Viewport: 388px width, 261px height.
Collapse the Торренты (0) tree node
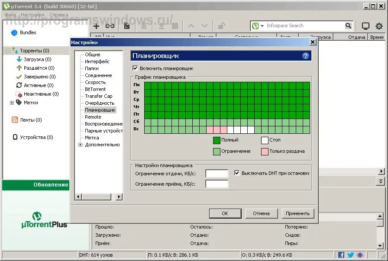[x=8, y=51]
